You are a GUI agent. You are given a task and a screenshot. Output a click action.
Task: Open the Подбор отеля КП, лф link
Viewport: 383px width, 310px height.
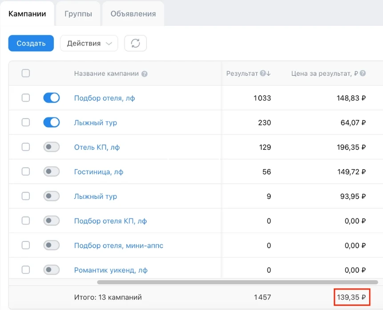click(110, 221)
